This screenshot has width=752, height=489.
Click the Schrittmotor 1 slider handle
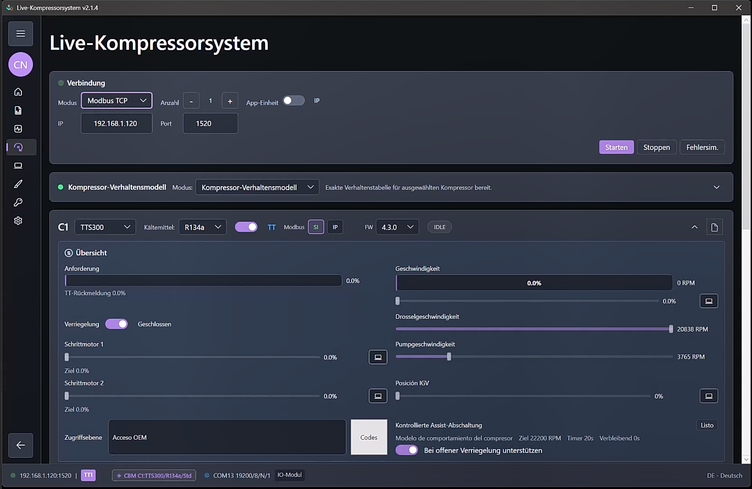pos(67,357)
